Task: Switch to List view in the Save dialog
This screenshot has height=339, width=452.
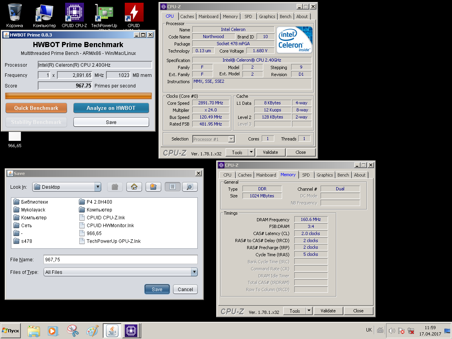Action: click(173, 187)
